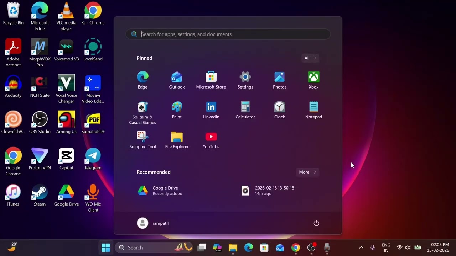Launch the Calculator app

(x=245, y=110)
